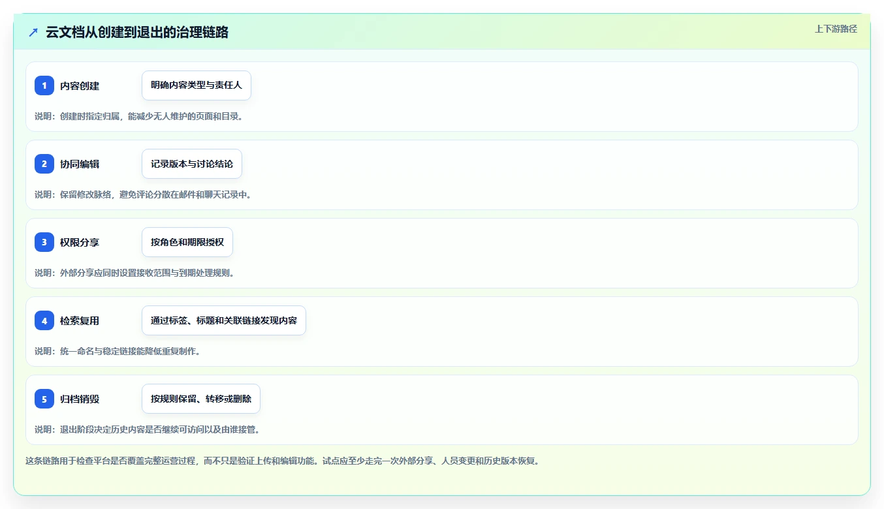Click the note starting 创建时指定归属
The height and width of the screenshot is (509, 884).
coord(138,116)
